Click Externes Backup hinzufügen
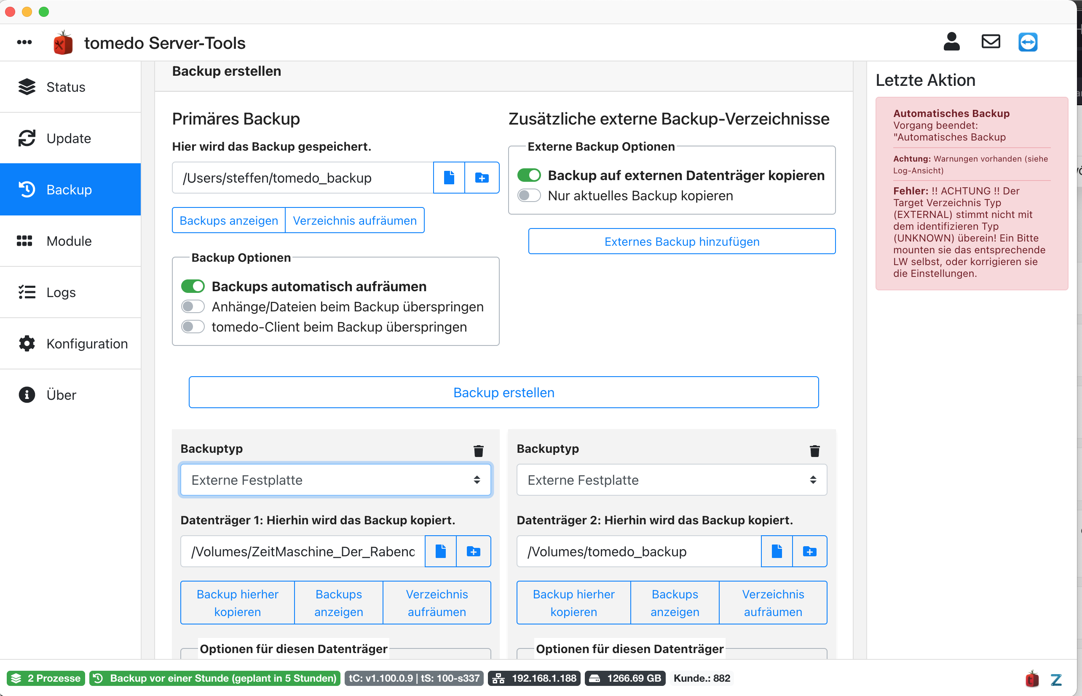Screen dimensions: 1082x696 681,242
